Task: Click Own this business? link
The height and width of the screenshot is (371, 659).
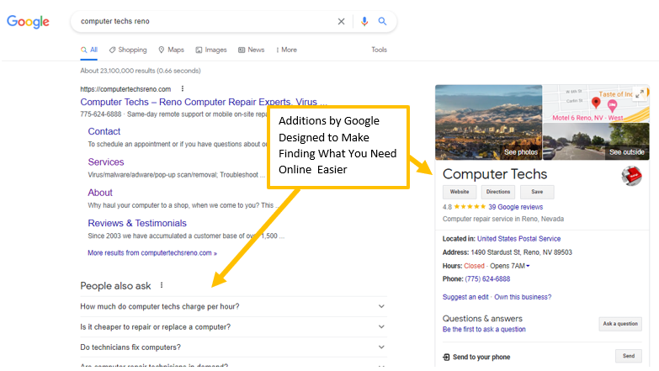Action: [x=523, y=297]
